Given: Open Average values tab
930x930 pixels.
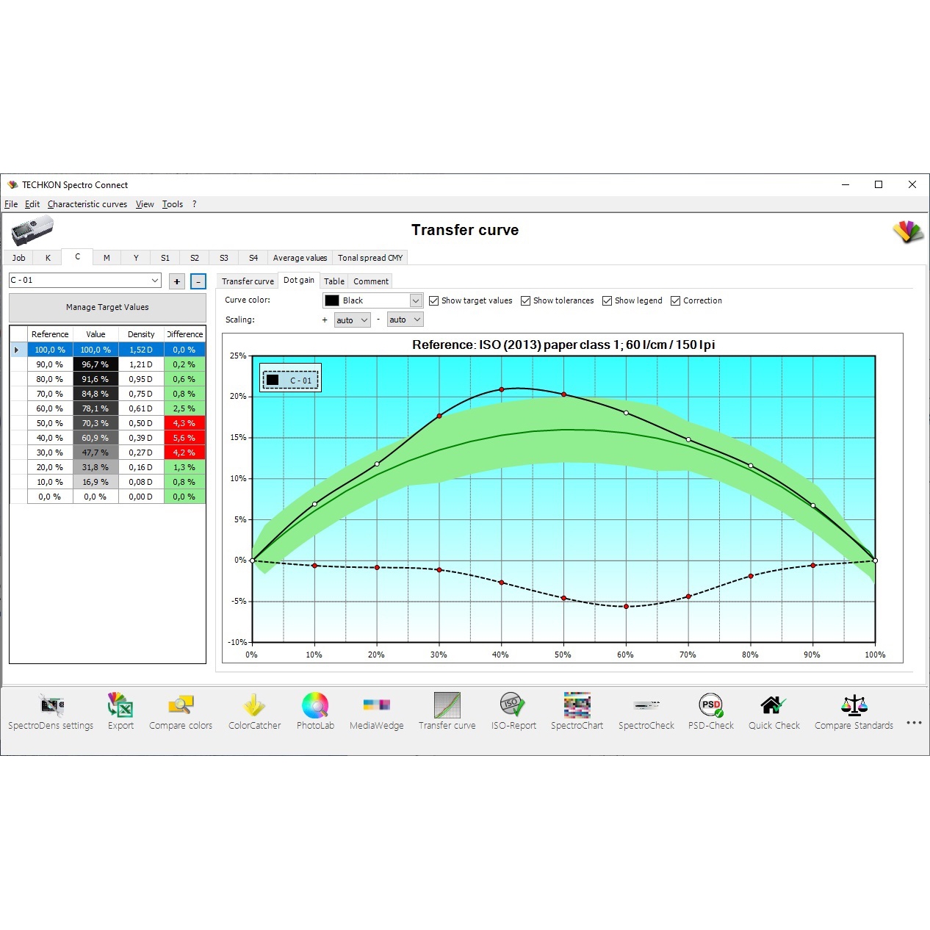Looking at the screenshot, I should point(300,258).
